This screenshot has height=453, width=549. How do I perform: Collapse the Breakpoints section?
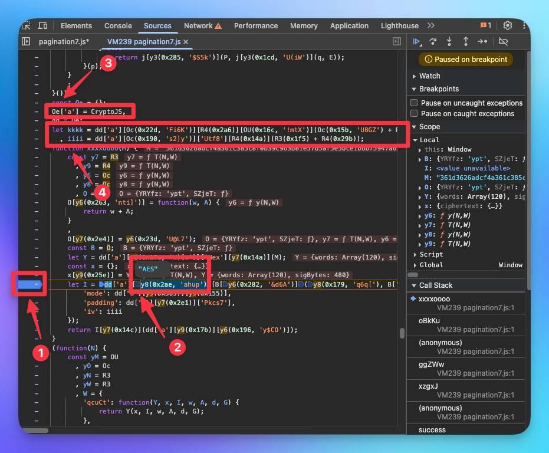point(414,89)
